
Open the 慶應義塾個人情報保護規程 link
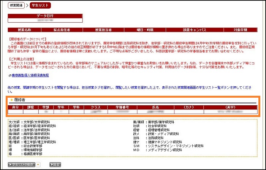[x=30, y=75]
